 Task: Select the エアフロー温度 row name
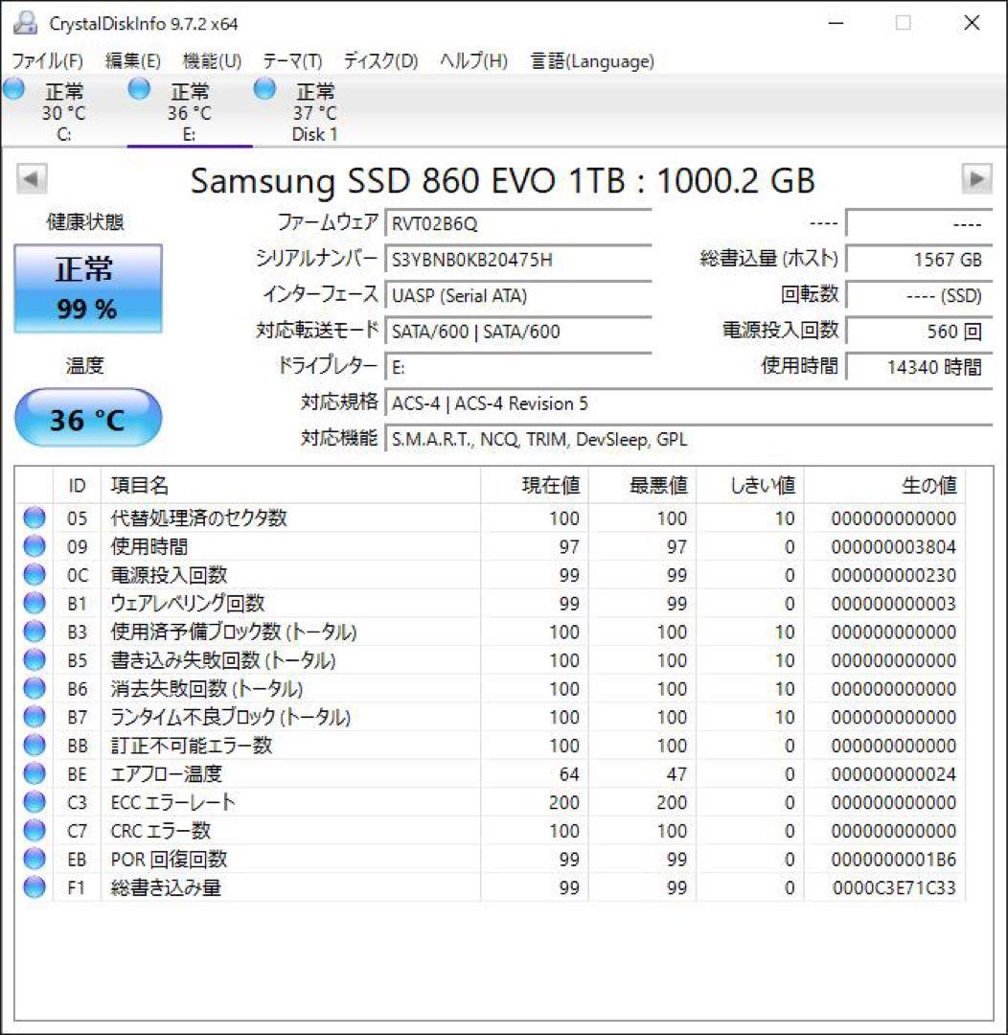click(167, 773)
